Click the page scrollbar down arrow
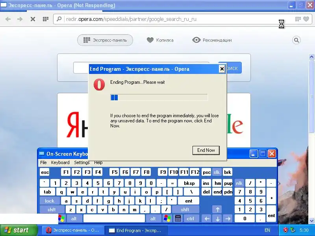The width and height of the screenshot is (315, 236). coord(311,221)
